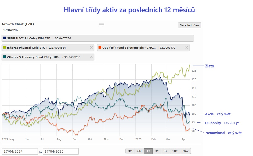Show the 10Y time range
Image resolution: width=253 pixels, height=156 pixels.
point(175,151)
